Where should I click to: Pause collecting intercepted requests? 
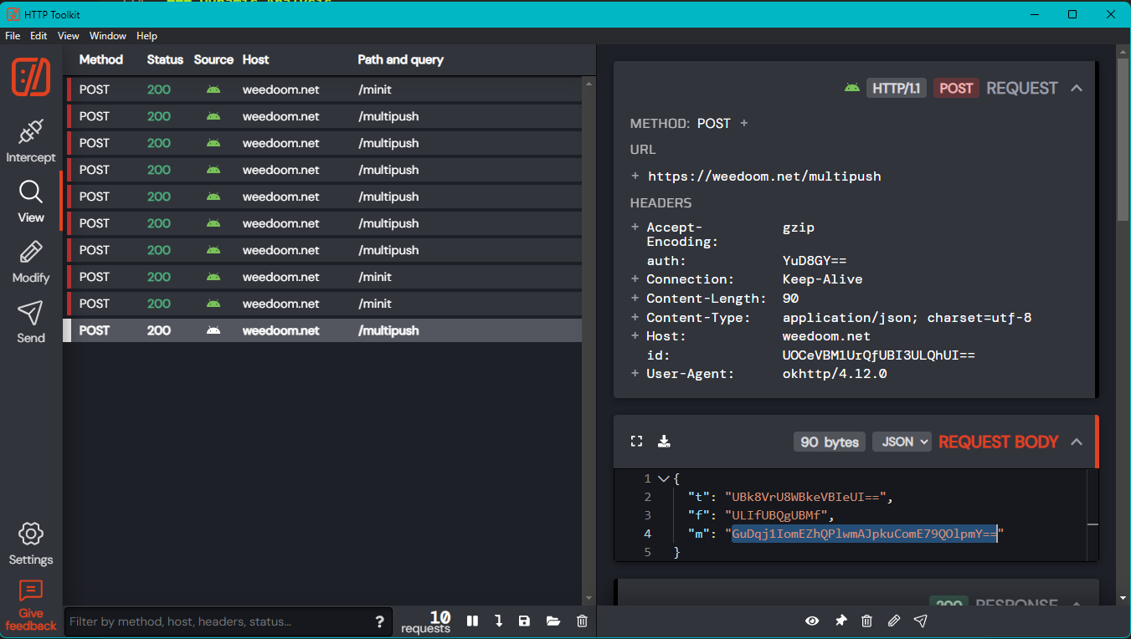[473, 621]
